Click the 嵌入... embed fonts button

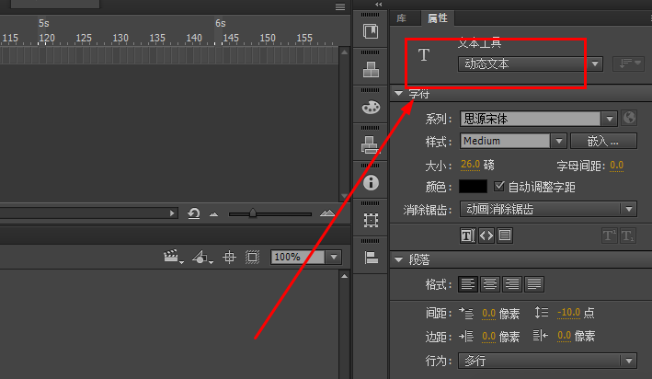pos(603,141)
